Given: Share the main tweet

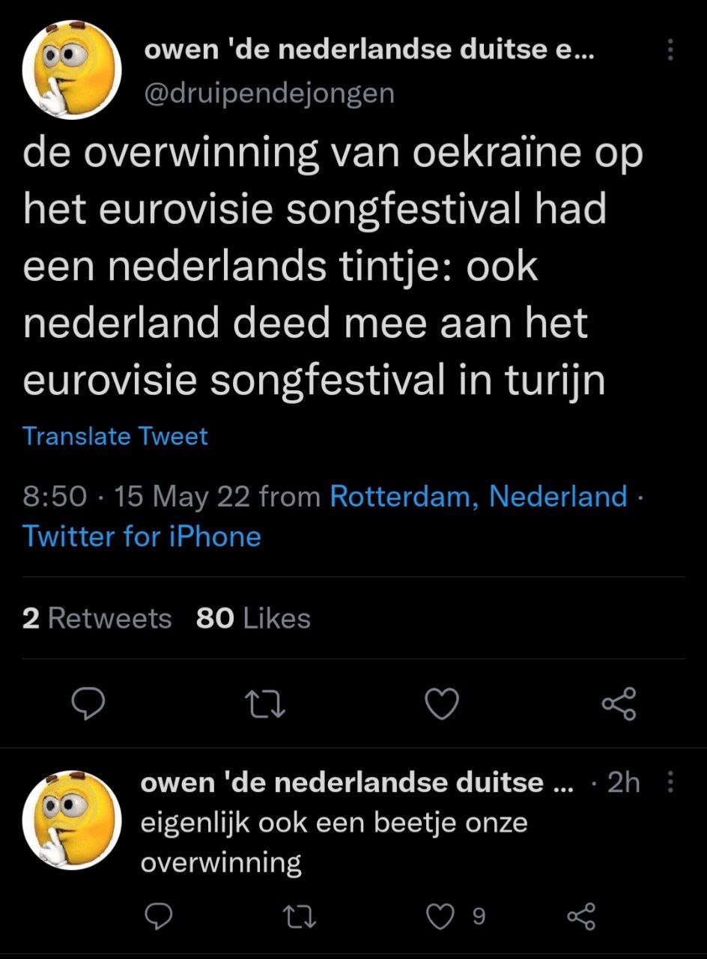Looking at the screenshot, I should 619,704.
